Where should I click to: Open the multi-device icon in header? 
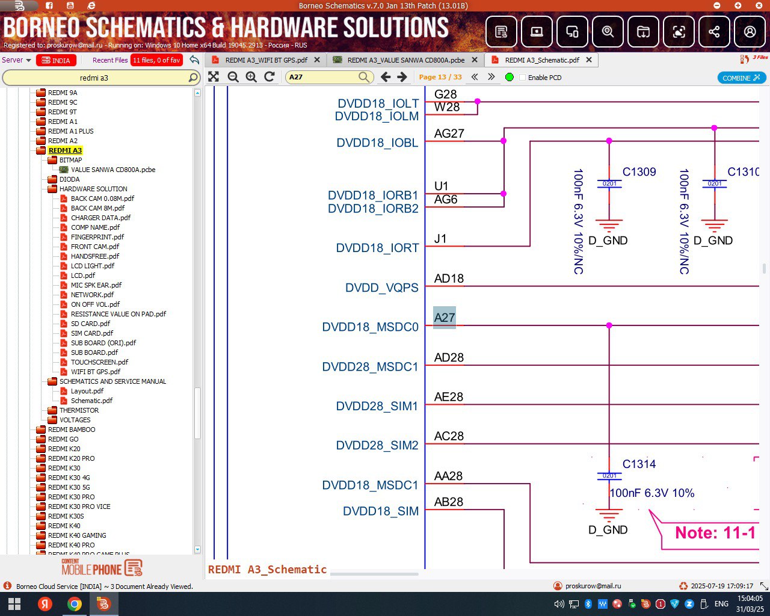[572, 31]
